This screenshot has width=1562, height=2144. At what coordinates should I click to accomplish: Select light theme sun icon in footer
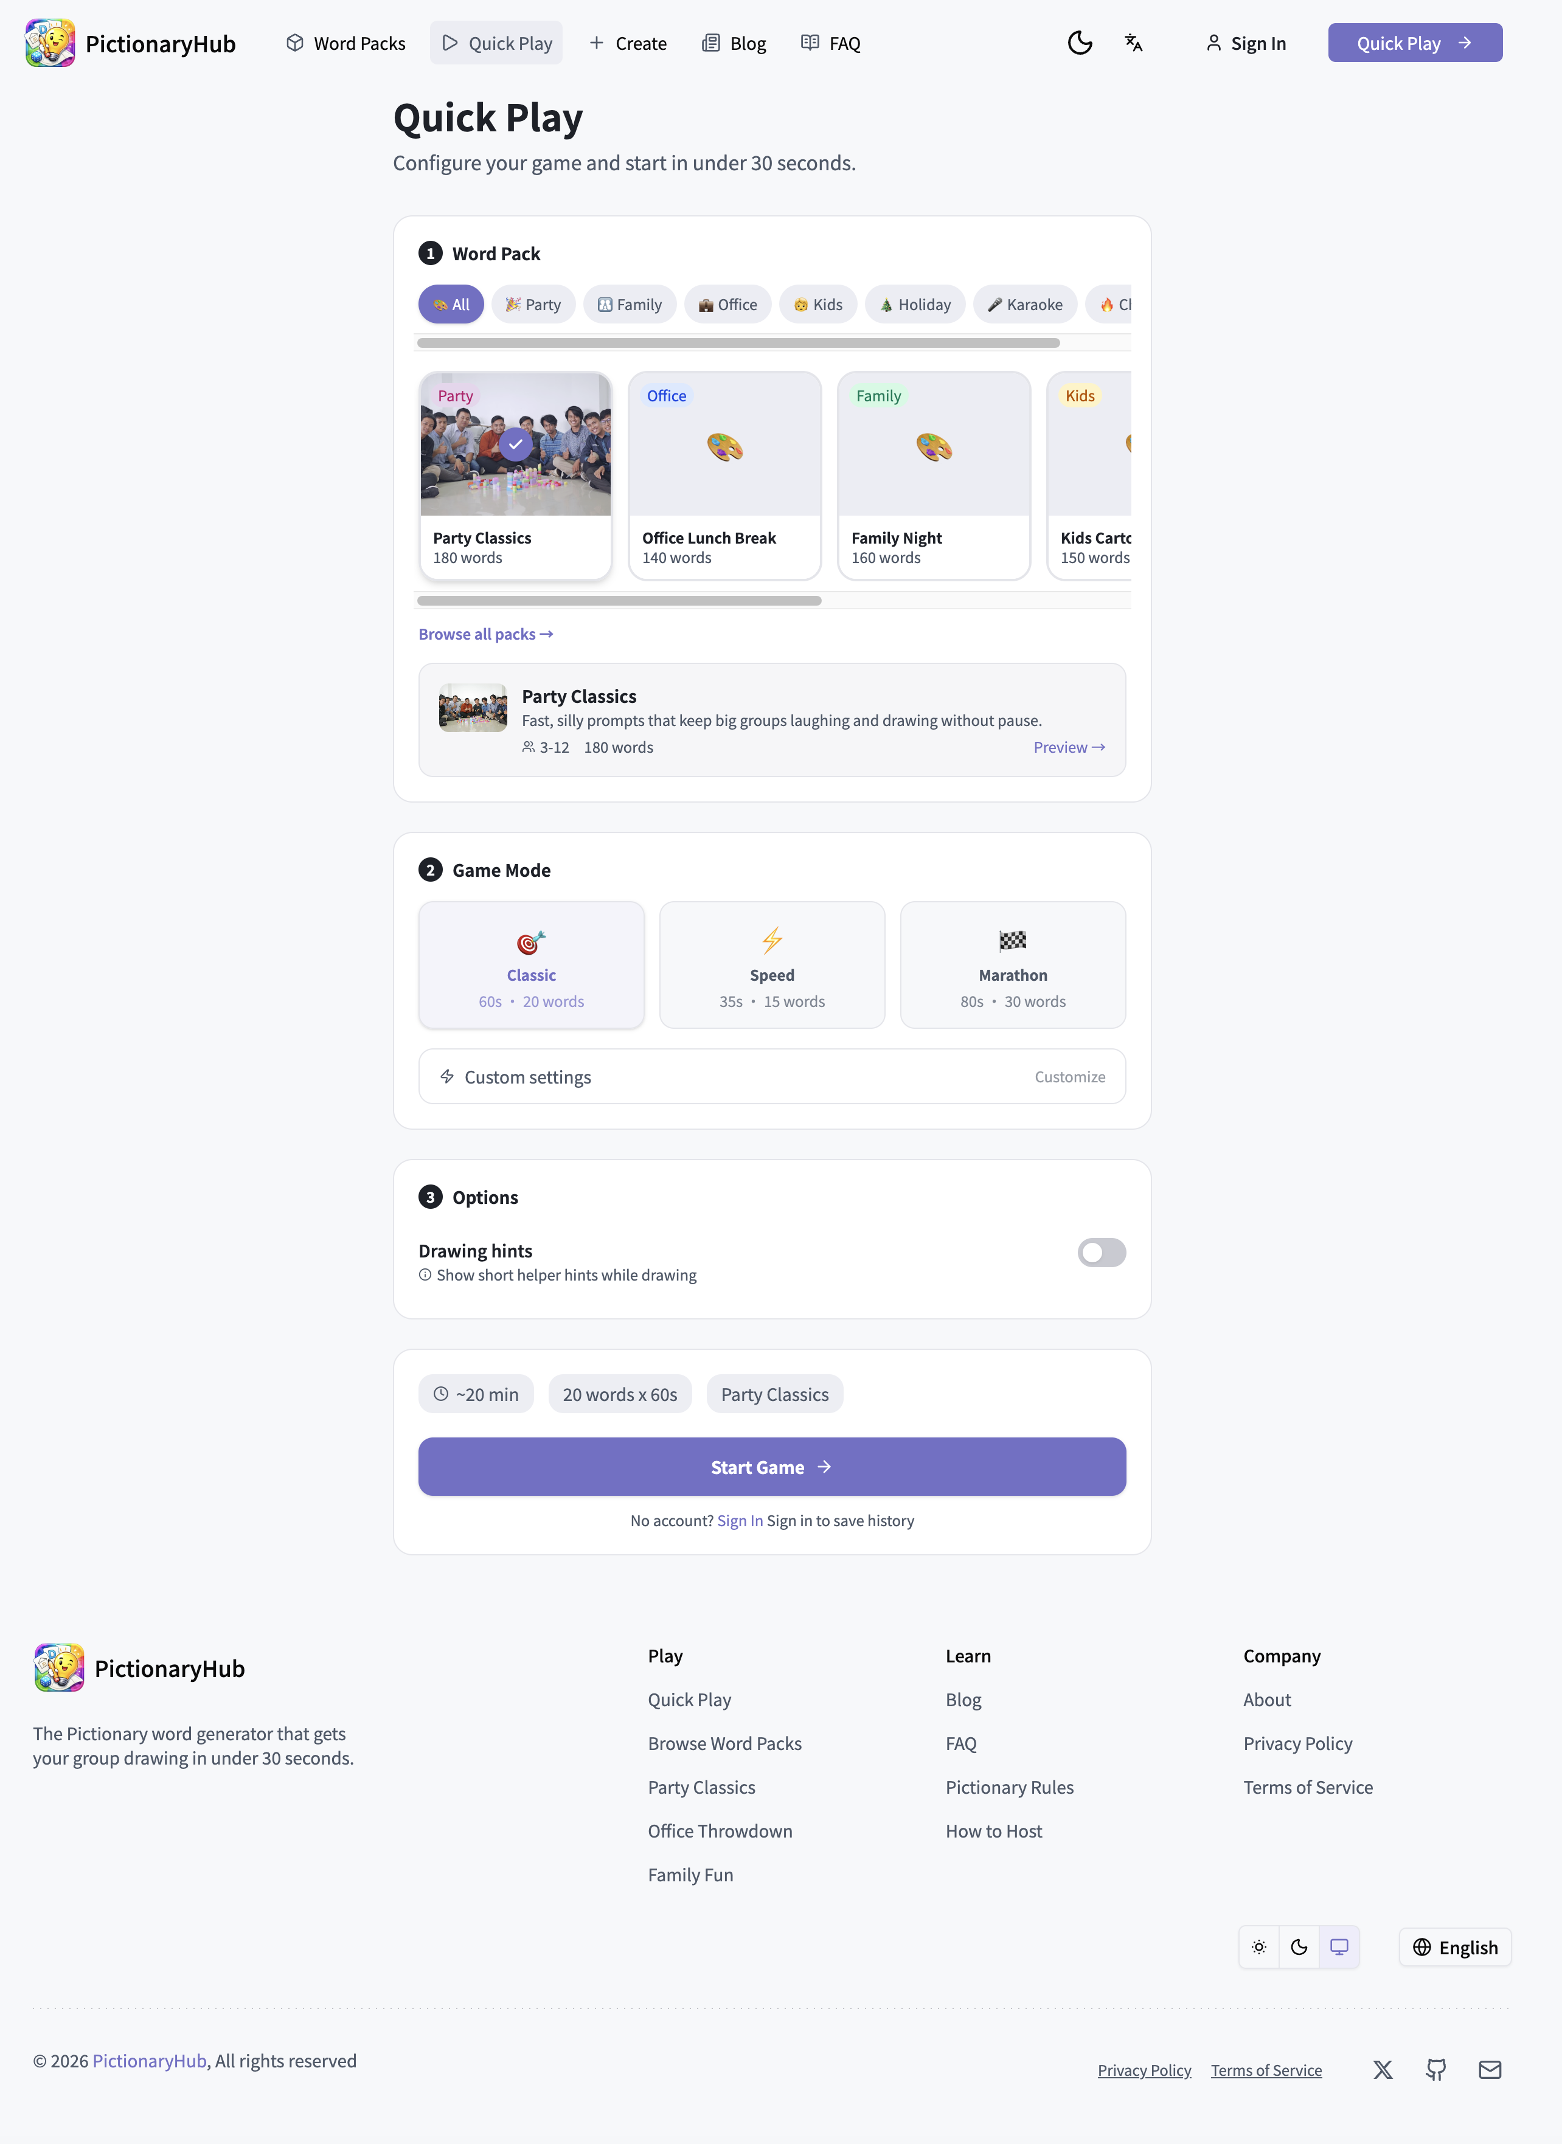(1260, 1946)
